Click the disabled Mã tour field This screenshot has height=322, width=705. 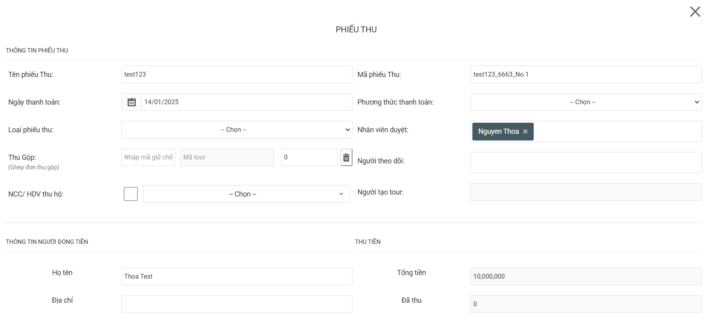click(x=227, y=157)
